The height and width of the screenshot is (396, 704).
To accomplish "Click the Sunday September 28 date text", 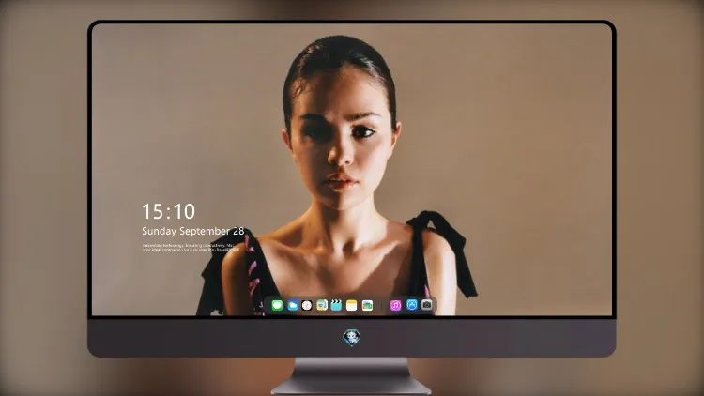I will (193, 231).
